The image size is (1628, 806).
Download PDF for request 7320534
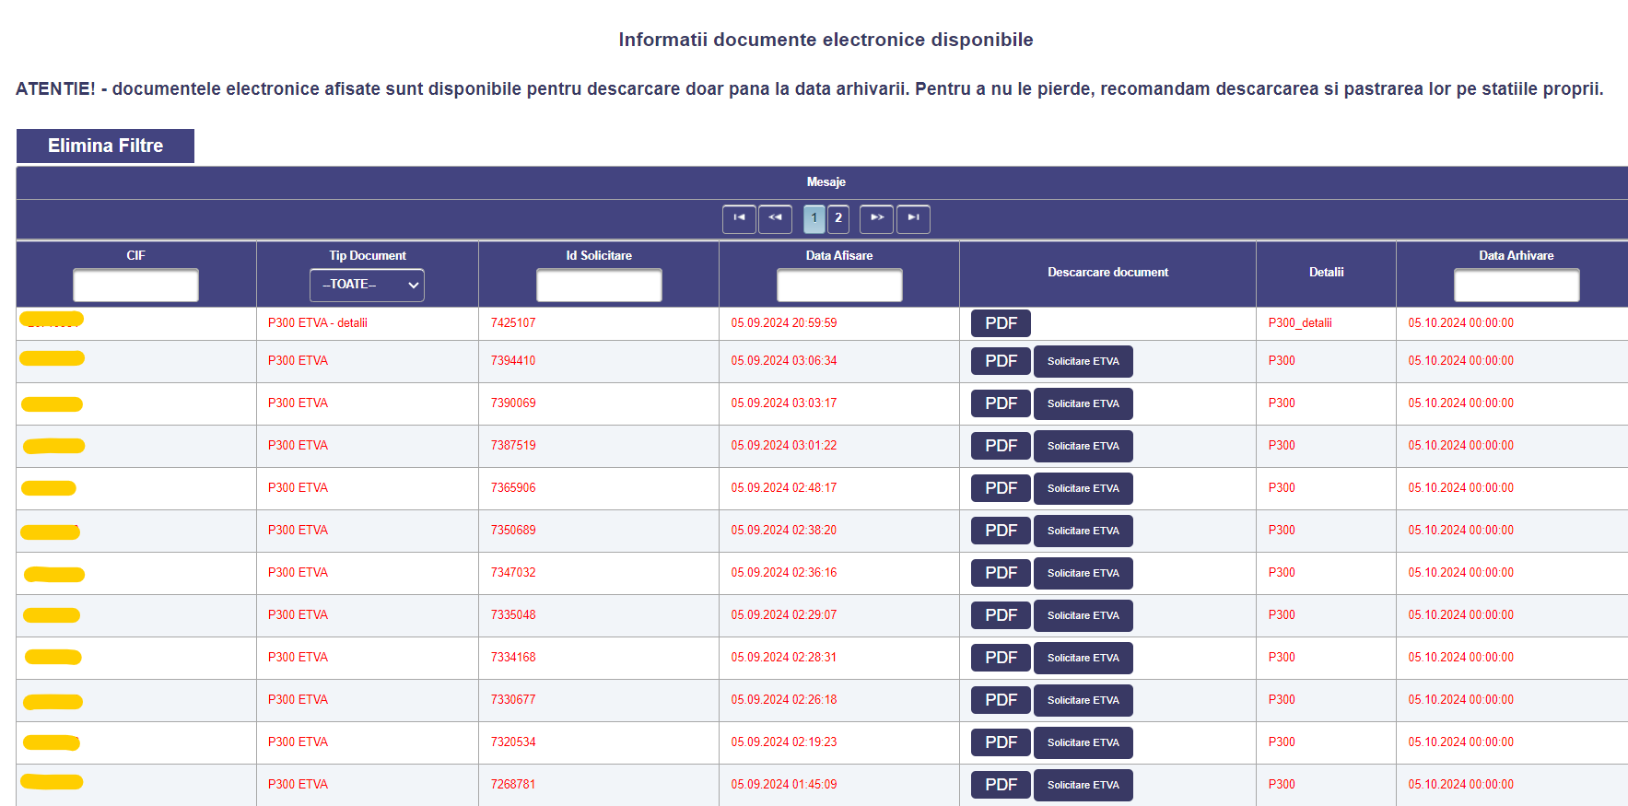coord(1001,742)
